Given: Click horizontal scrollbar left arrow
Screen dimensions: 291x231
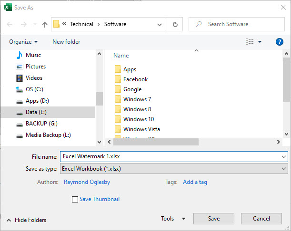Looking at the screenshot, I should click(x=109, y=142).
